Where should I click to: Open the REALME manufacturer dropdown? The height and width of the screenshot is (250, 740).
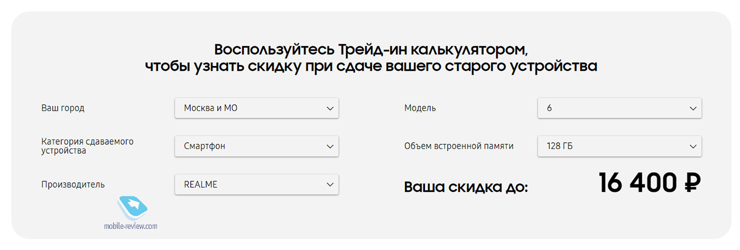pos(256,184)
